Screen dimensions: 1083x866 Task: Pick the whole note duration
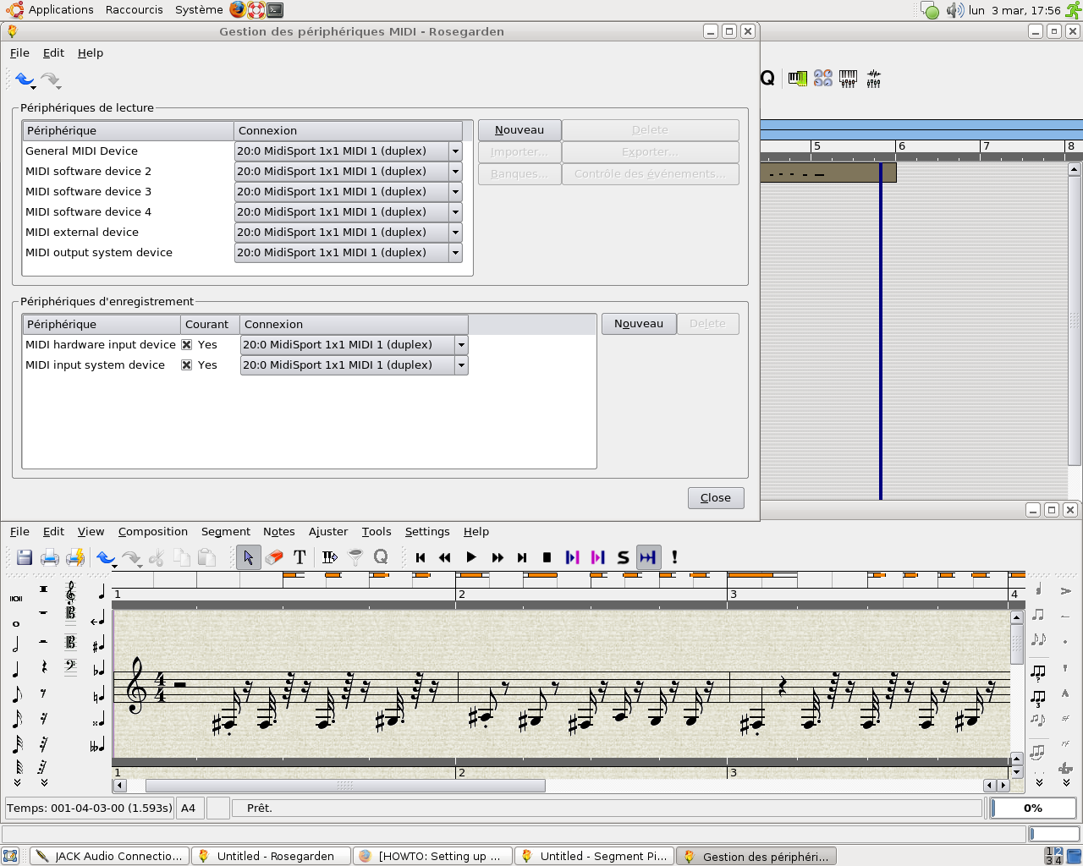pos(16,623)
